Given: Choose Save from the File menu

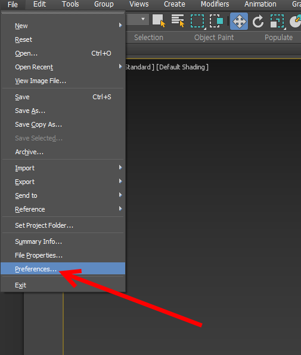Looking at the screenshot, I should point(63,97).
